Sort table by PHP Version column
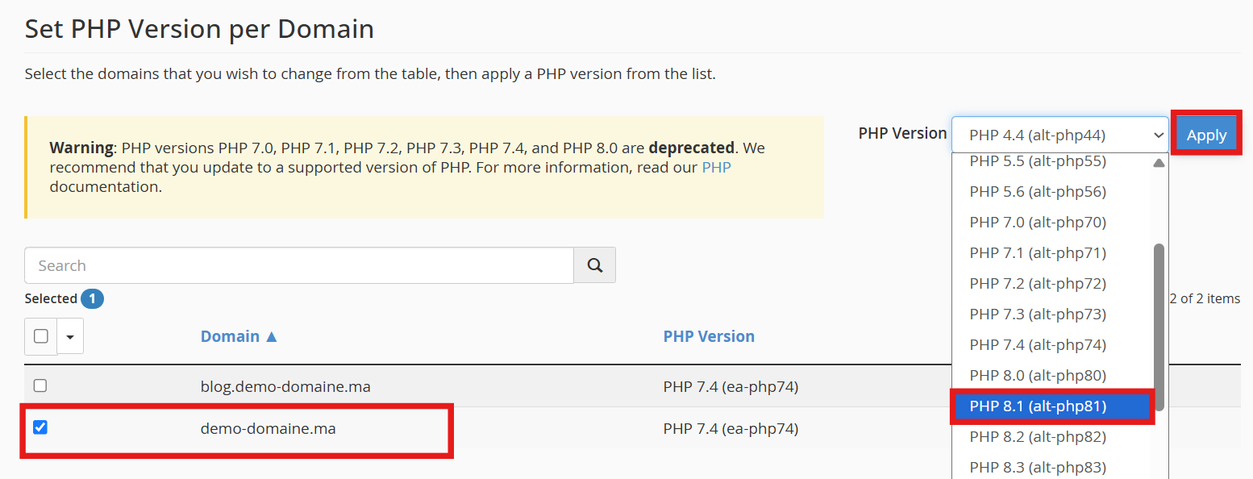Screen dimensions: 1253x479 click(709, 336)
